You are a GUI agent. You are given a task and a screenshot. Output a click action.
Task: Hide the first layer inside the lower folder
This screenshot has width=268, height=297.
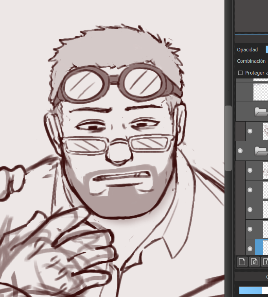tap(250, 170)
